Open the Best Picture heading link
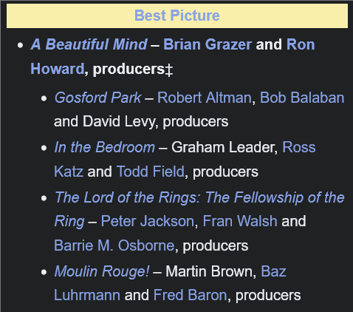 pyautogui.click(x=176, y=16)
